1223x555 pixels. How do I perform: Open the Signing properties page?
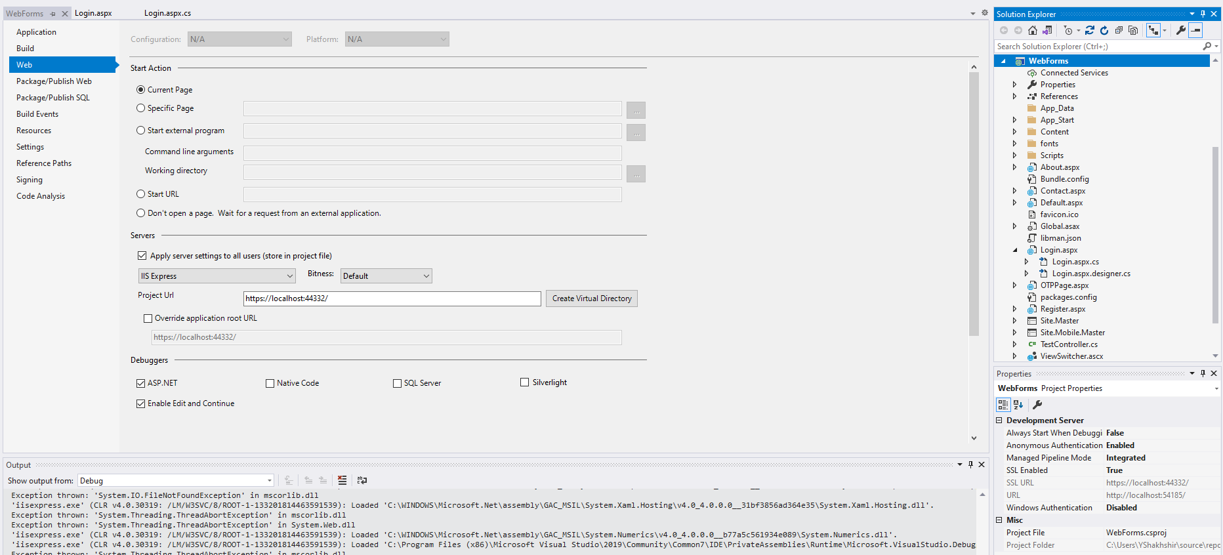(30, 180)
